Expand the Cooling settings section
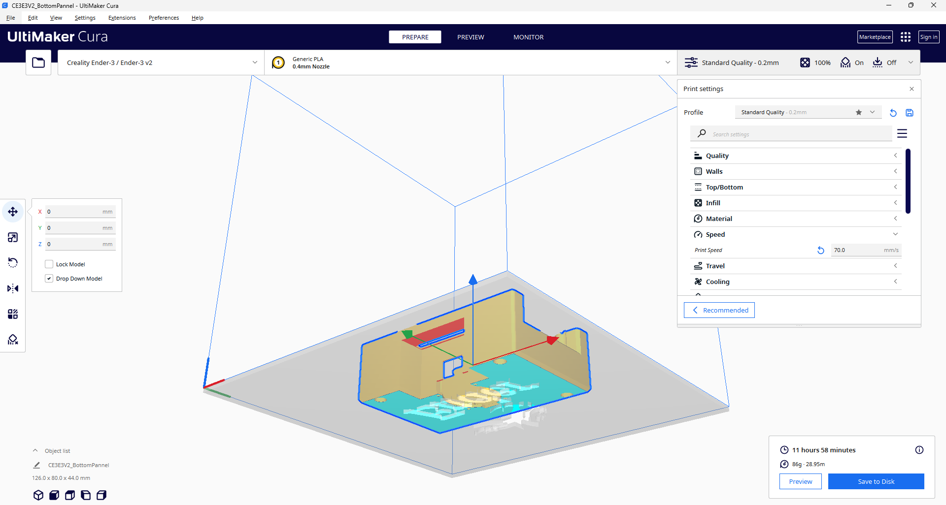 point(796,282)
